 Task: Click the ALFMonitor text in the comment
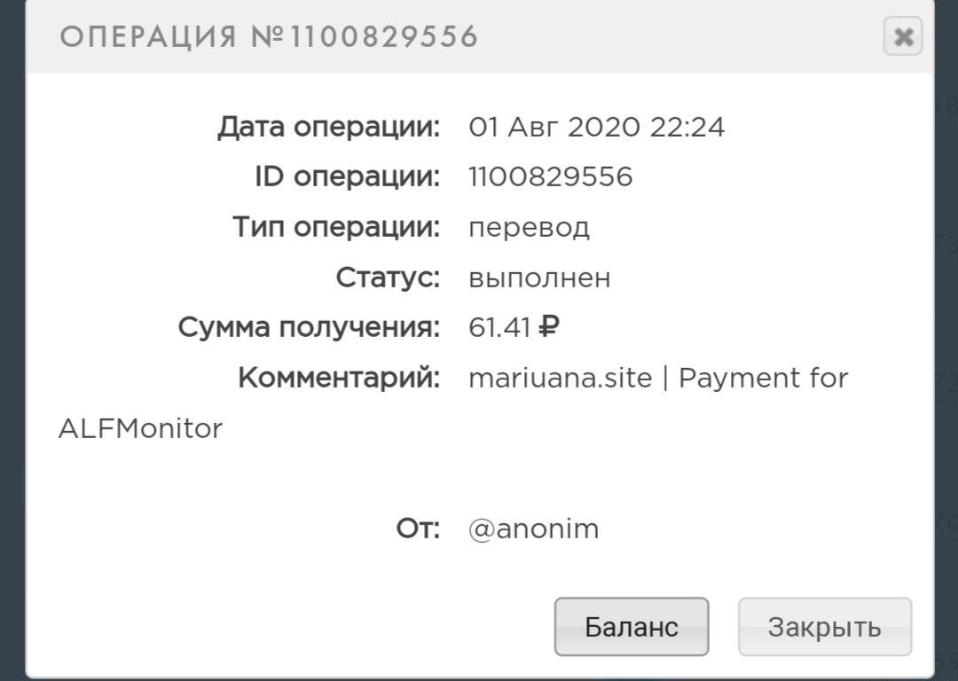coord(140,429)
